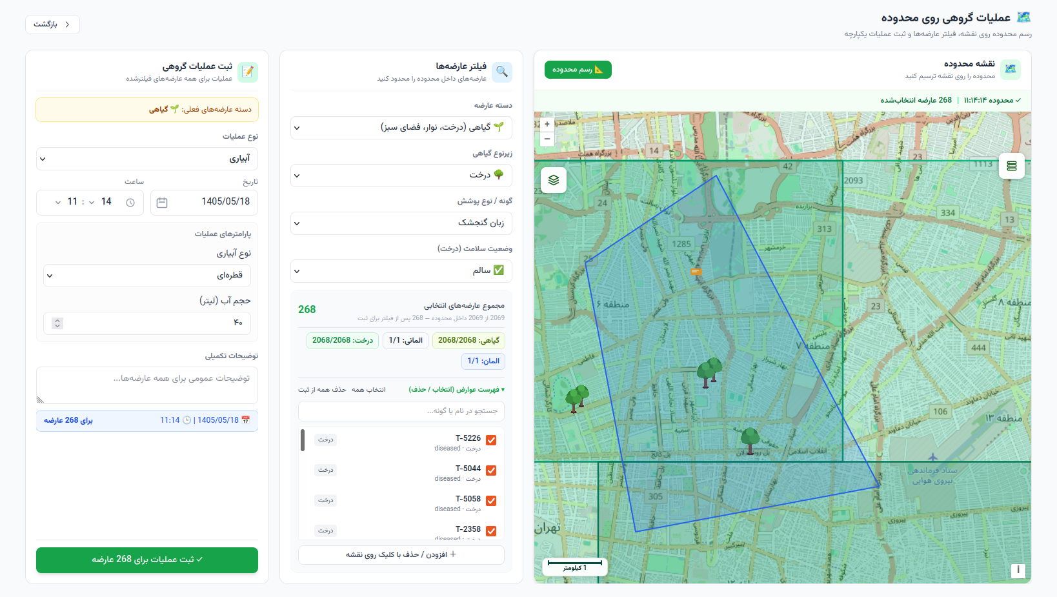Click the feature search field جستجو در نام یا گونه

[401, 411]
